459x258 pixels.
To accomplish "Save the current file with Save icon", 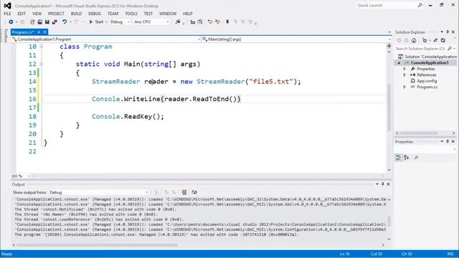I will pos(47,22).
